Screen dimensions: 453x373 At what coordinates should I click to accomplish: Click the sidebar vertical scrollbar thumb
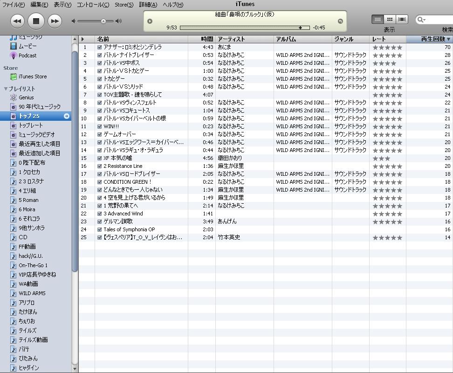point(75,162)
